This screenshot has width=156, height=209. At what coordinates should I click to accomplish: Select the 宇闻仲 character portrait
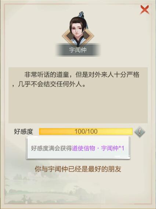coord(78,30)
